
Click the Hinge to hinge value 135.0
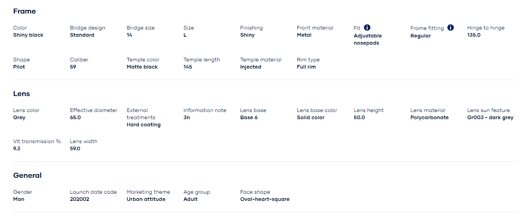(x=474, y=35)
